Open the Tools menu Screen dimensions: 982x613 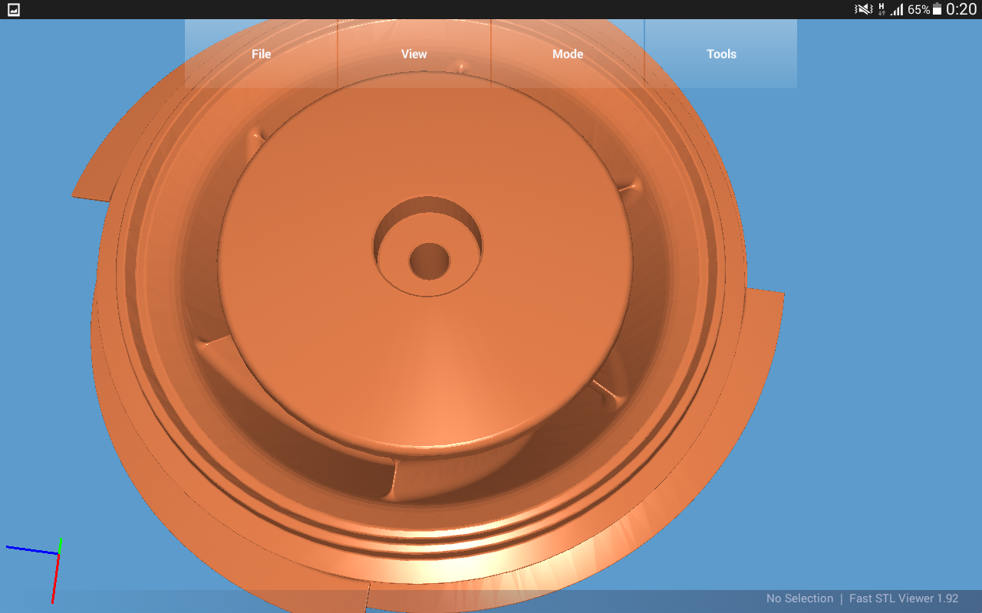(721, 54)
